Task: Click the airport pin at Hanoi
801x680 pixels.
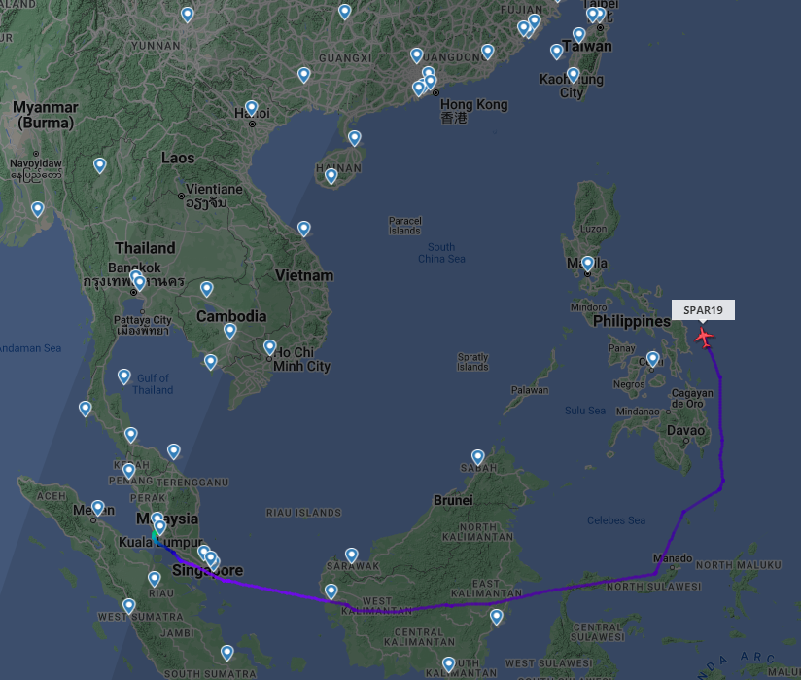Action: (251, 108)
